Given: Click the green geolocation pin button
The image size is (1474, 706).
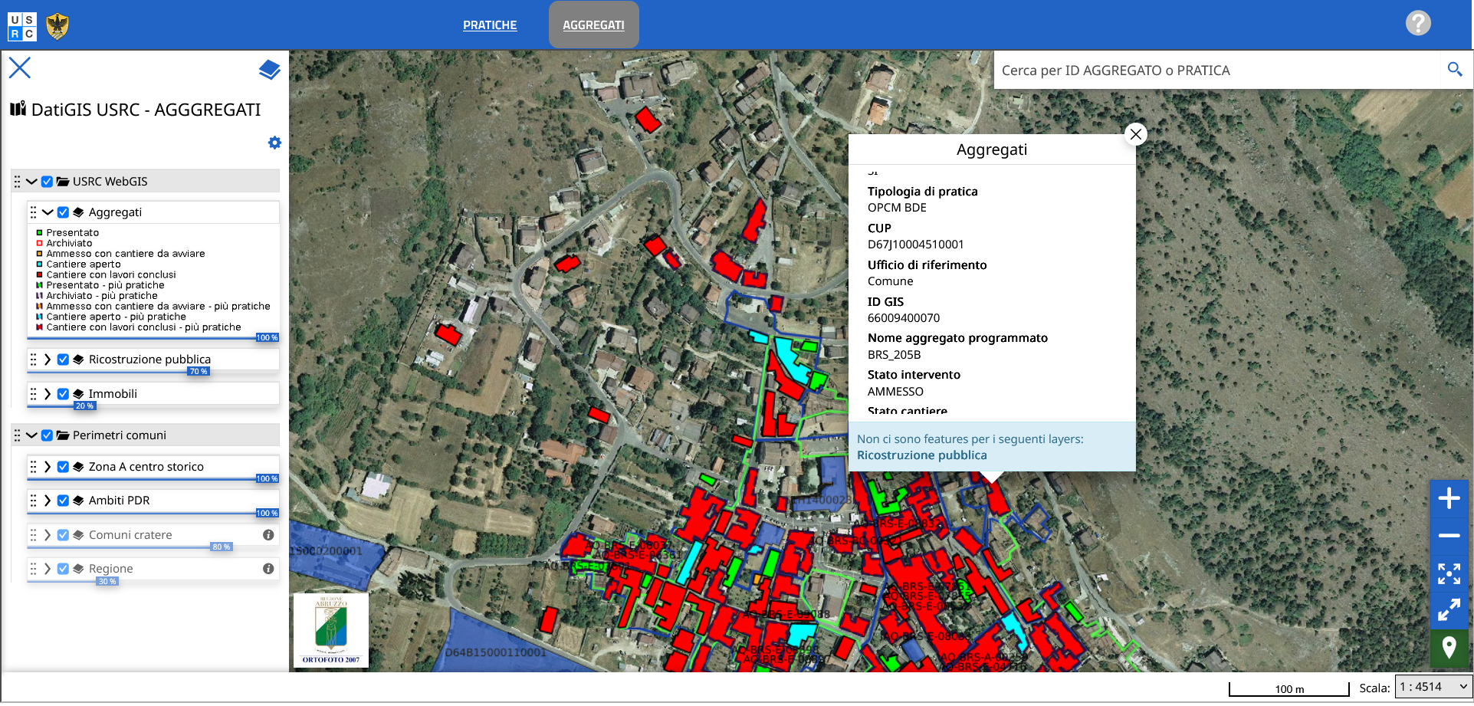Looking at the screenshot, I should pyautogui.click(x=1449, y=648).
